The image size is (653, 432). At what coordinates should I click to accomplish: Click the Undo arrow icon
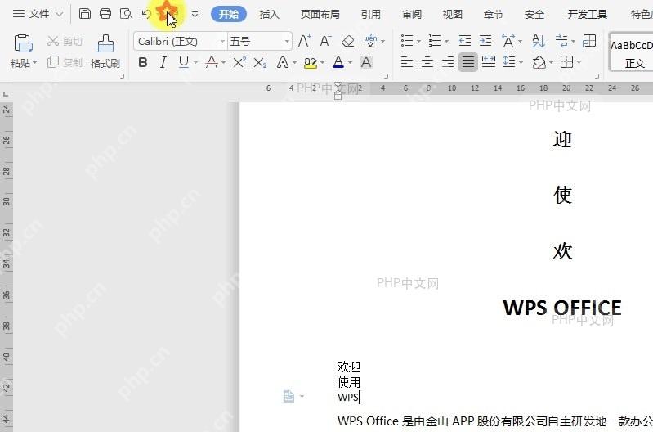(146, 14)
